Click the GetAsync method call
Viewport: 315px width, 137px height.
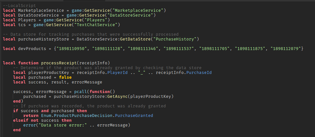coord(119,97)
